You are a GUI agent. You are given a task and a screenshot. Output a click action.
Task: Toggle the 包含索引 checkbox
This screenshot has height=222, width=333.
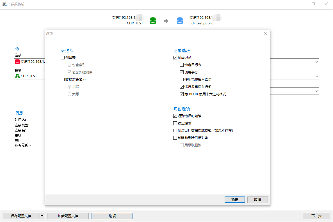(x=69, y=65)
